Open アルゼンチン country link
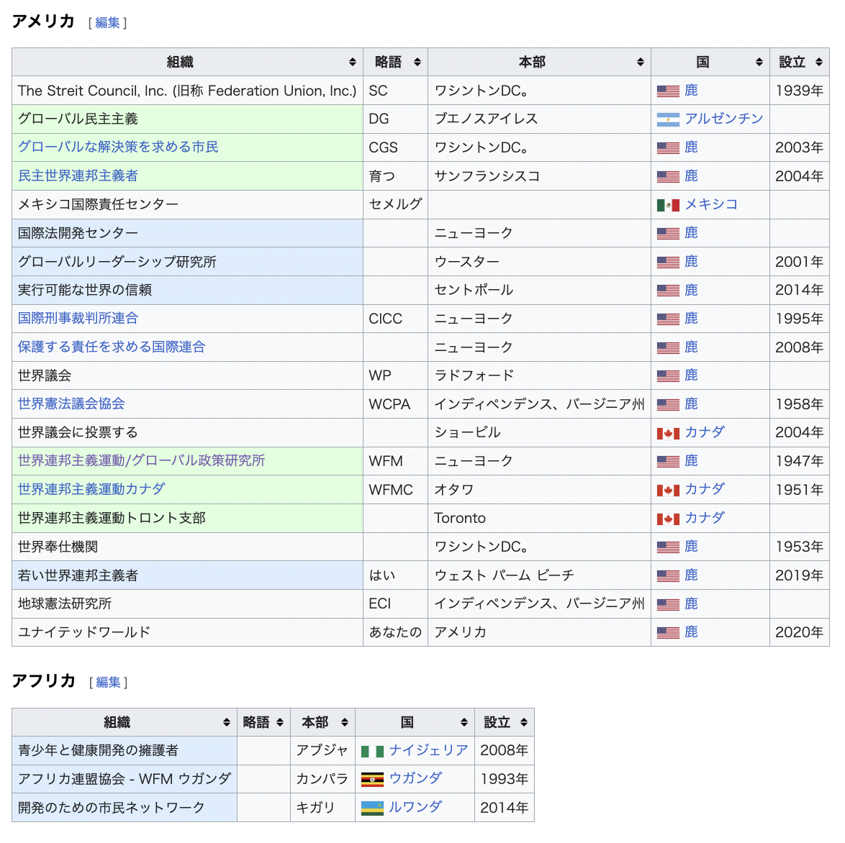845x843 pixels. 724,119
